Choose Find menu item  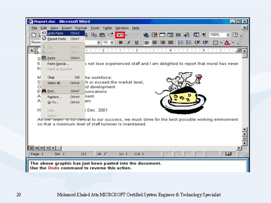(x=63, y=91)
